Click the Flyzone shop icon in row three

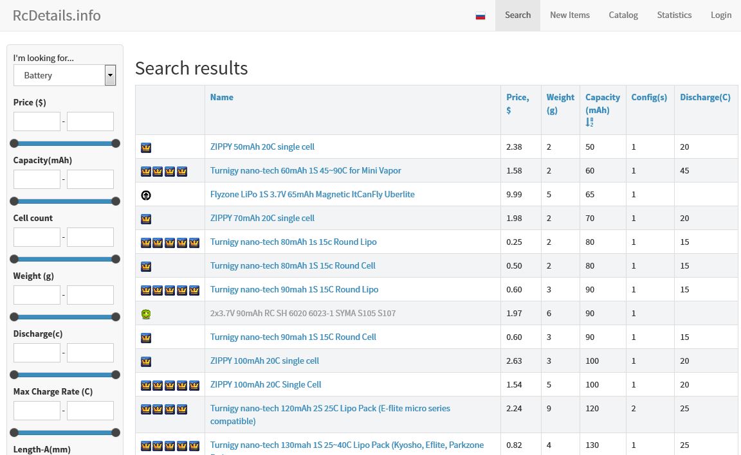tap(146, 195)
